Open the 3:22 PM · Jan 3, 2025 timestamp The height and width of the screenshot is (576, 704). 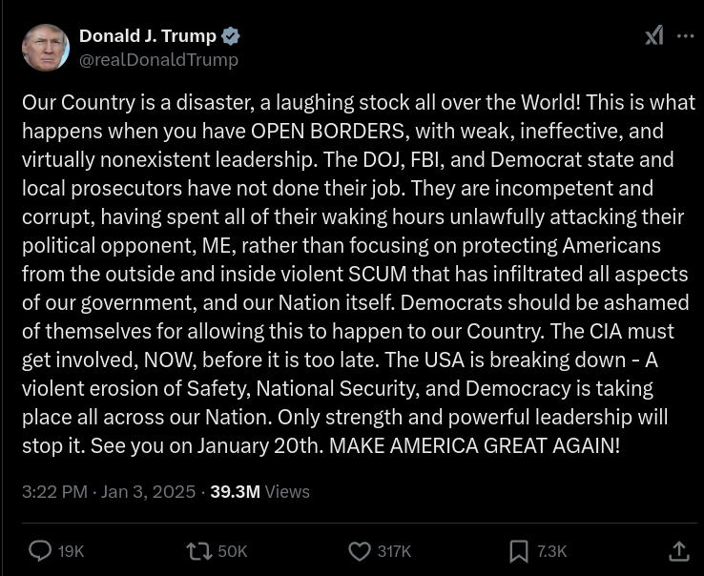[108, 492]
